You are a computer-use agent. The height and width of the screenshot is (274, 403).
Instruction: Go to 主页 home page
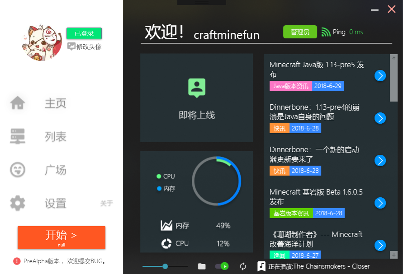[x=56, y=103]
